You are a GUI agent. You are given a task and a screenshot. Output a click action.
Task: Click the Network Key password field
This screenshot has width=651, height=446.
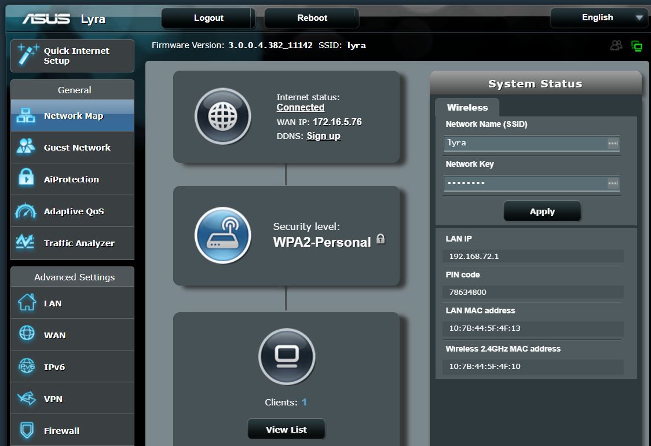coord(532,183)
